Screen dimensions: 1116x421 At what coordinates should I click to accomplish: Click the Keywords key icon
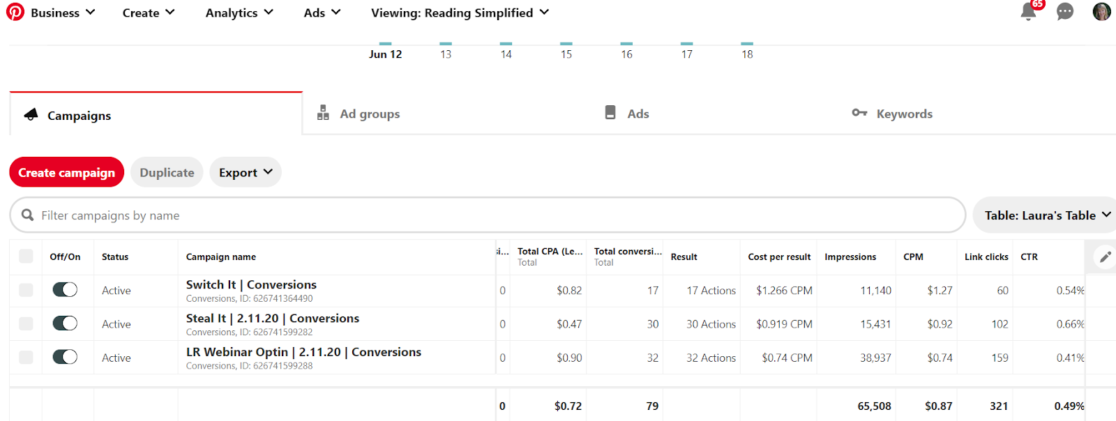pyautogui.click(x=859, y=113)
